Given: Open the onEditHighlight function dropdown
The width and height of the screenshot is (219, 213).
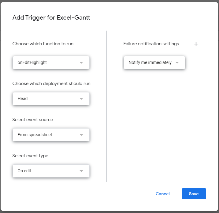Looking at the screenshot, I should (51, 63).
